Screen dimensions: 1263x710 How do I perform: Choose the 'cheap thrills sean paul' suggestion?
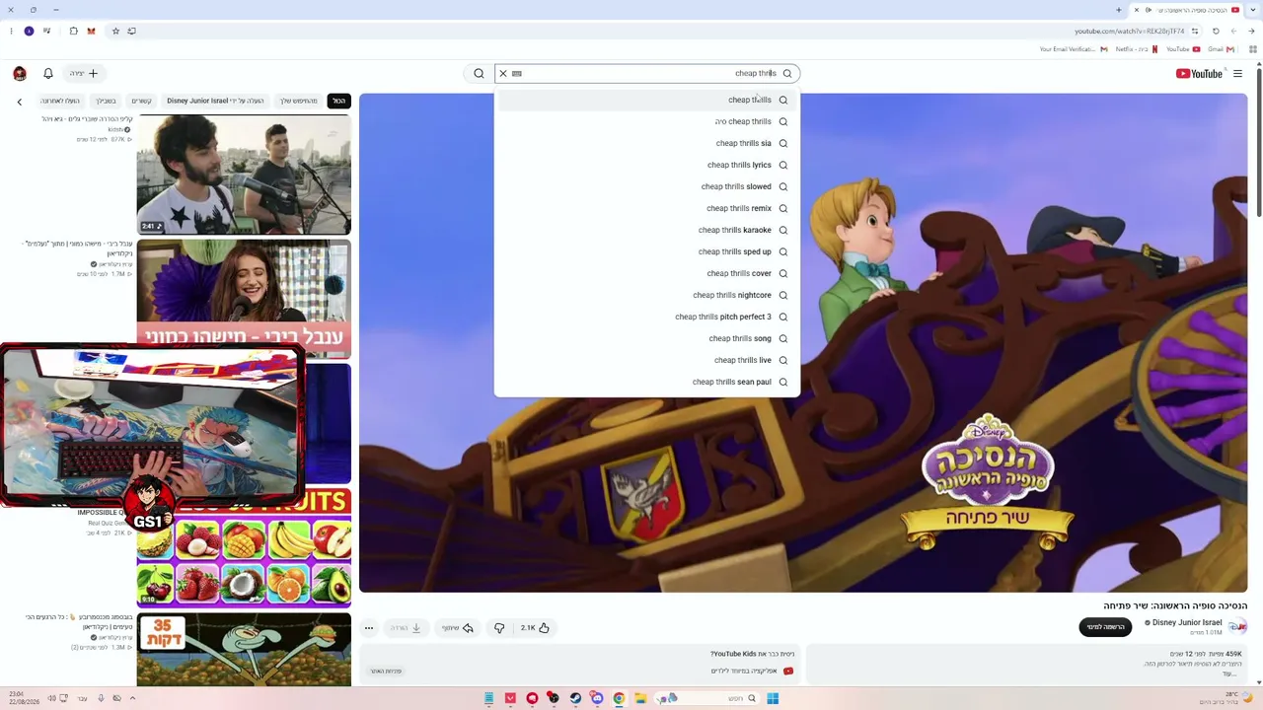(647, 382)
